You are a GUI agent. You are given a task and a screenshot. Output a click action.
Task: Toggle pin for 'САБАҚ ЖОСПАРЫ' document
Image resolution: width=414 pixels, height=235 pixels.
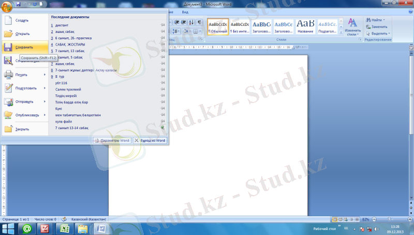(162, 44)
